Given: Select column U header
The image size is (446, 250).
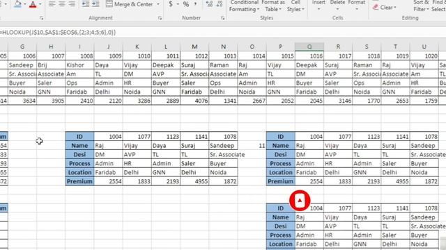Looking at the screenshot, I should [x=424, y=47].
